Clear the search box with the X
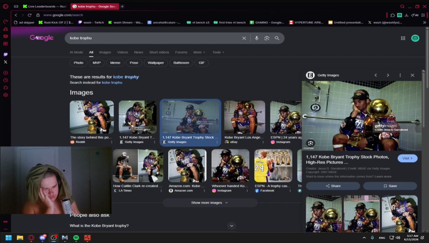The width and height of the screenshot is (429, 243). 244,38
